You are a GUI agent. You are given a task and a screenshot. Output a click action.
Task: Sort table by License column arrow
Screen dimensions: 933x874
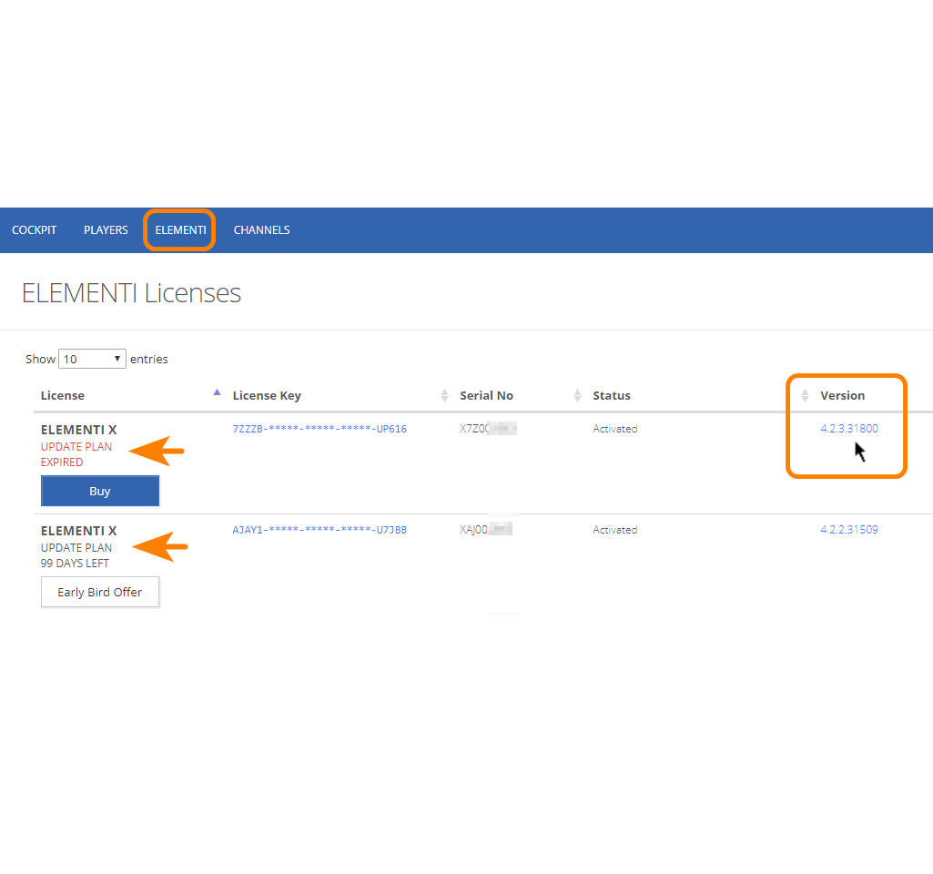tap(218, 392)
